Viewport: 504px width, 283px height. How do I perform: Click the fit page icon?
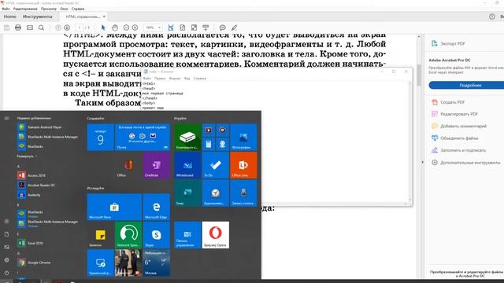point(182,28)
